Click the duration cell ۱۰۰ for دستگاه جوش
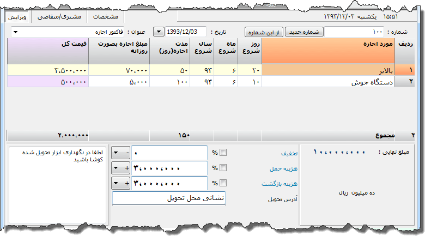This screenshot has height=236, width=425. [170, 81]
